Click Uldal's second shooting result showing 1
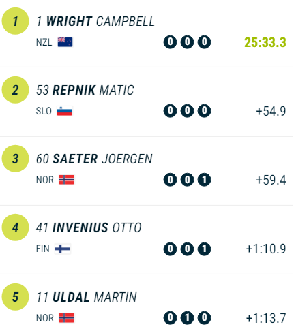Screen dimensions: 294x331 pos(187,318)
